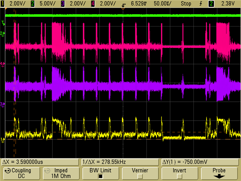
Task: Open the Coupling DC softkey
Action: 21,173
